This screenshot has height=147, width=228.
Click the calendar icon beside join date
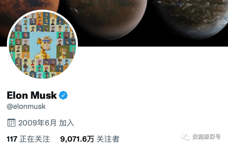tap(11, 122)
